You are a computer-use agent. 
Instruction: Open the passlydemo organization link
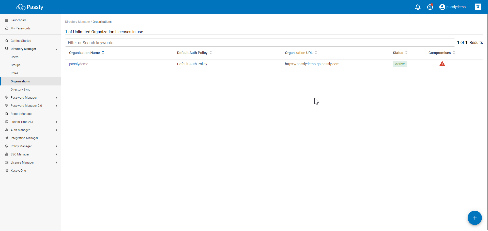[x=79, y=64]
